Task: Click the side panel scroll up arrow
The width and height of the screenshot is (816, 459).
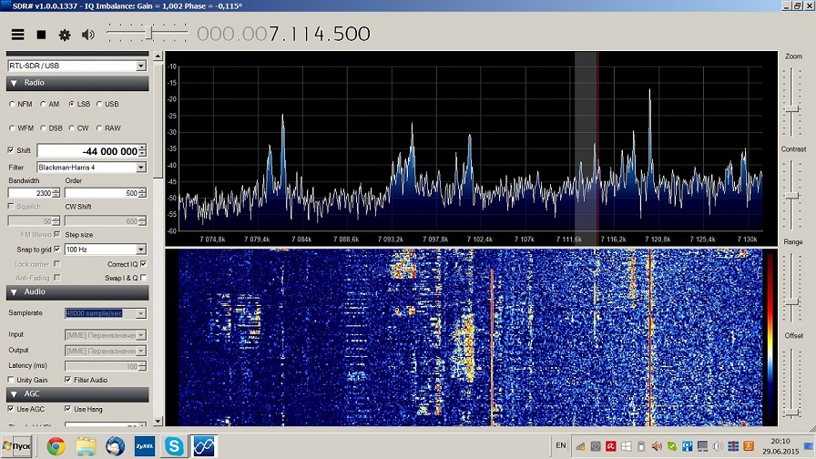Action: point(158,56)
